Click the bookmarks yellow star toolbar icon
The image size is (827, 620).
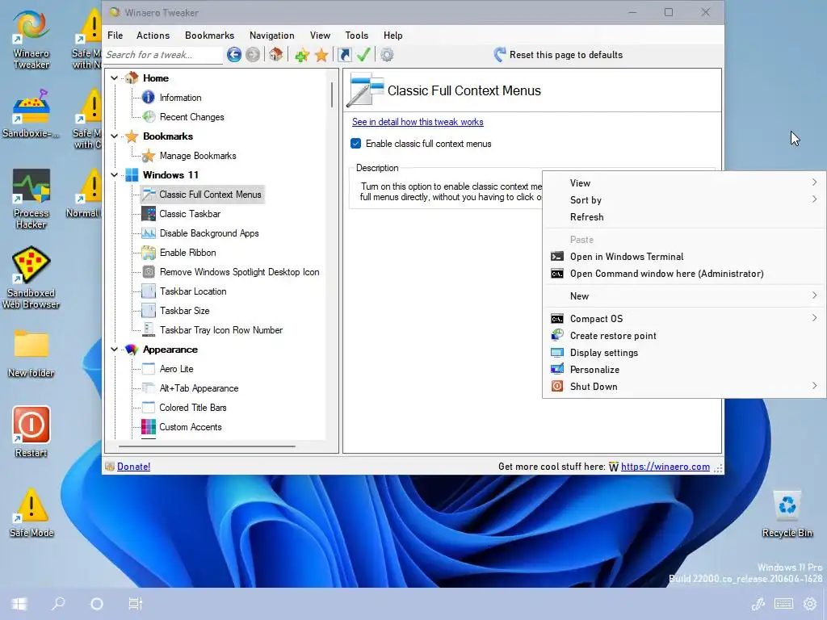pos(321,55)
